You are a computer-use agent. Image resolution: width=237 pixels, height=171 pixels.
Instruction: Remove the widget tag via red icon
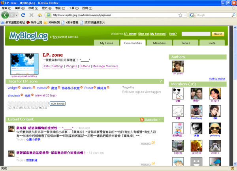coord(19,87)
